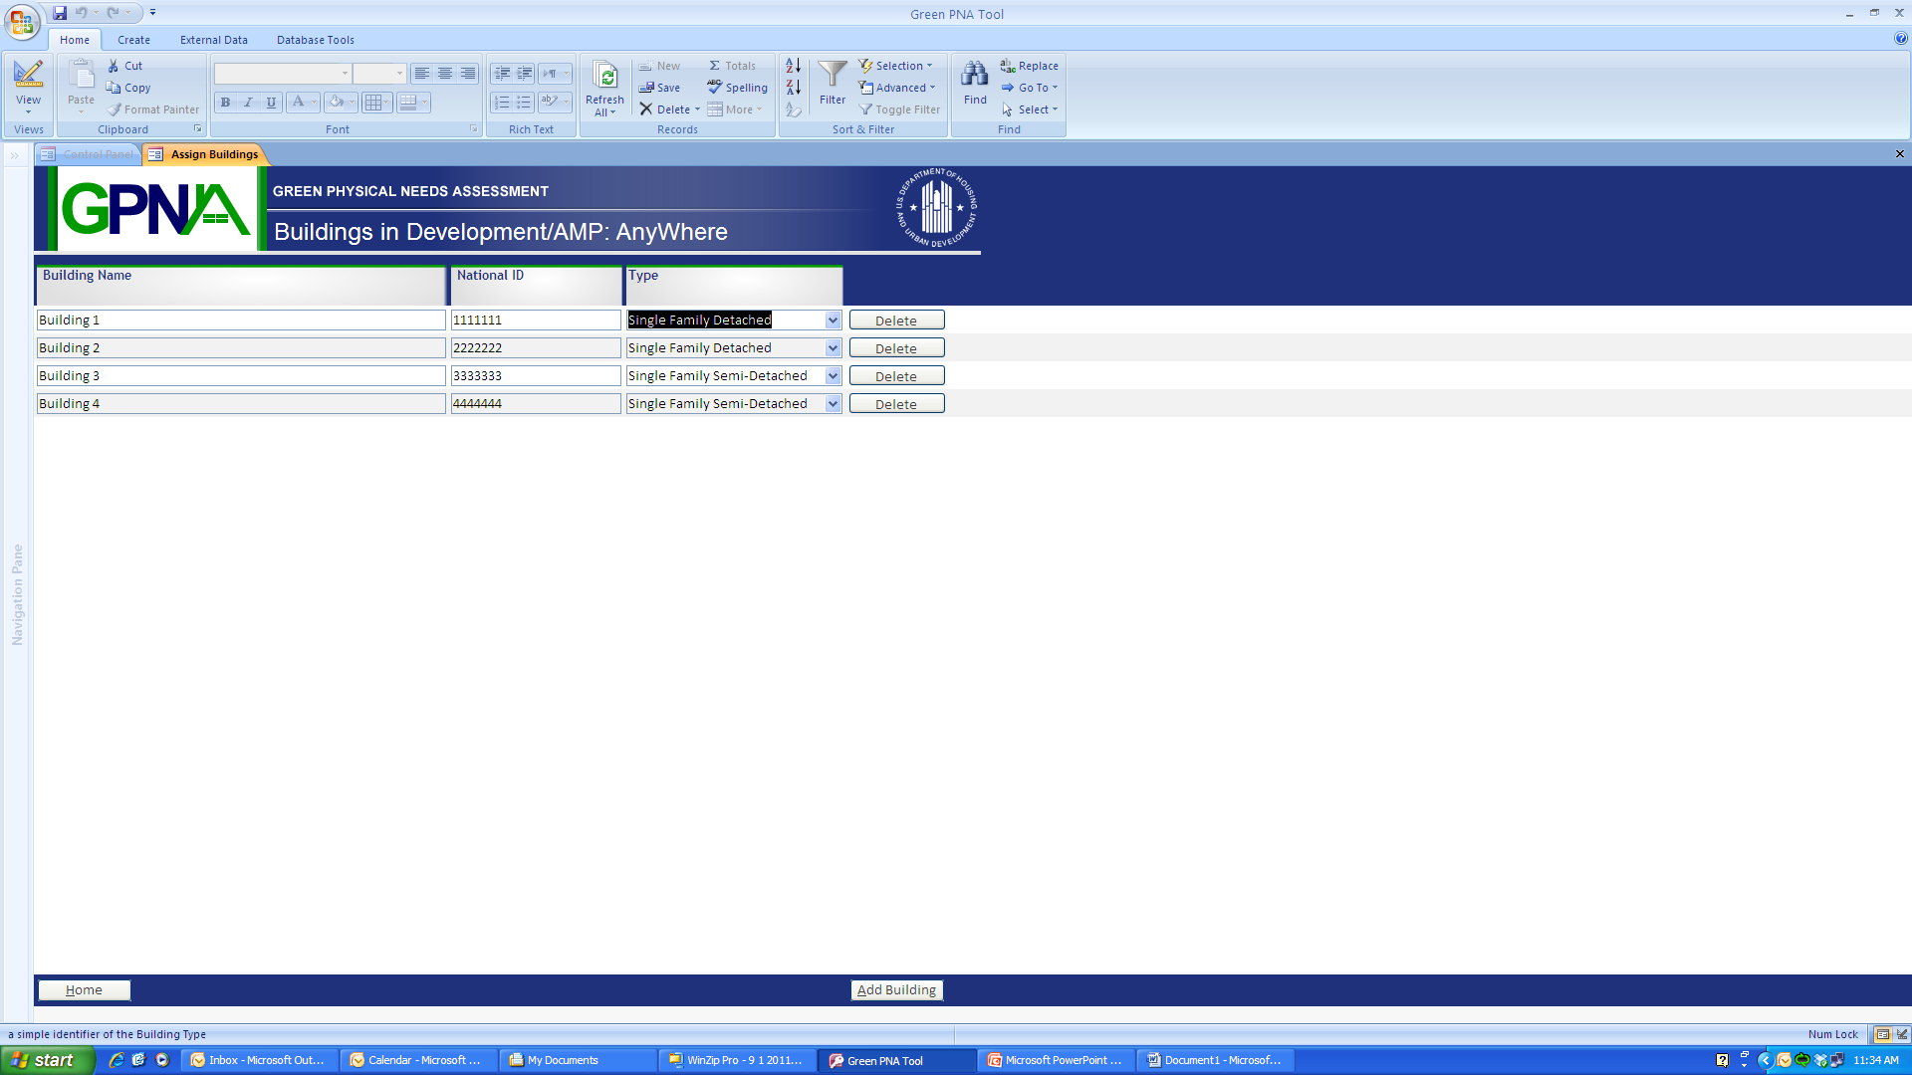Click the Find binoculars icon
The width and height of the screenshot is (1912, 1075).
[974, 75]
